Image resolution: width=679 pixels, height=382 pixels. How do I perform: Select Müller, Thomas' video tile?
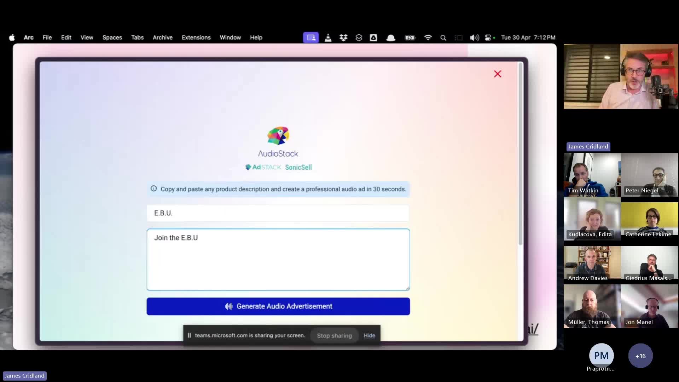[x=592, y=306]
